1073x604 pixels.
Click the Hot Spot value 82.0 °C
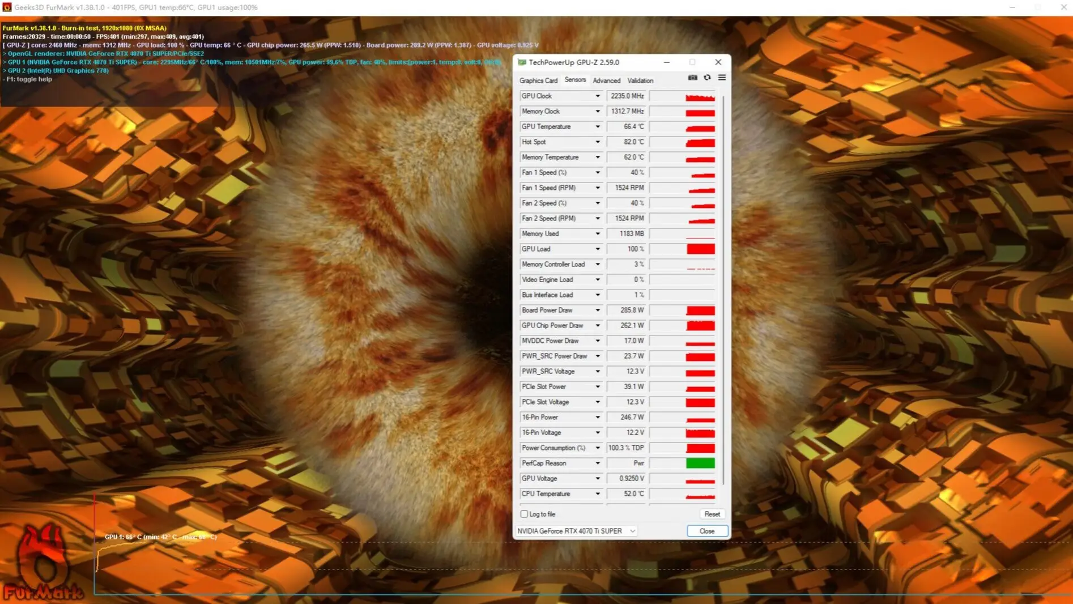[x=626, y=142]
